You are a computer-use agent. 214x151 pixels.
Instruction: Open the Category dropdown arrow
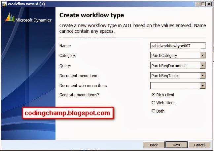(x=203, y=55)
